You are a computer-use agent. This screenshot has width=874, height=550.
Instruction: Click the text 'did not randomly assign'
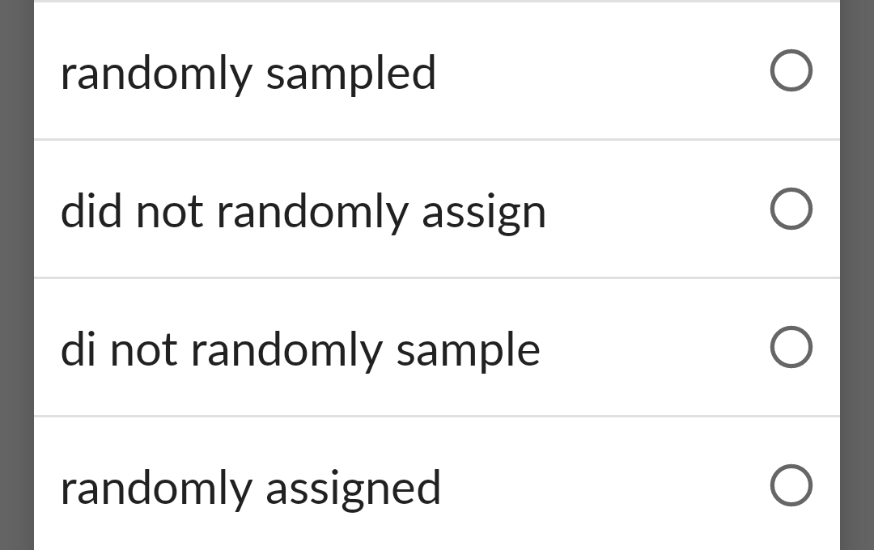coord(303,211)
